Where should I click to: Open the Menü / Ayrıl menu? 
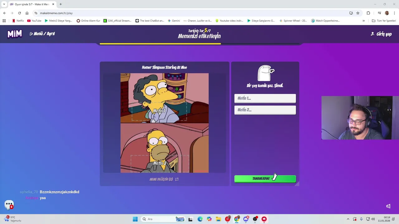coord(42,34)
